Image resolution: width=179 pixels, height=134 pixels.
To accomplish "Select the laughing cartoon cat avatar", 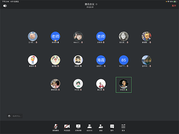I will tap(55, 60).
